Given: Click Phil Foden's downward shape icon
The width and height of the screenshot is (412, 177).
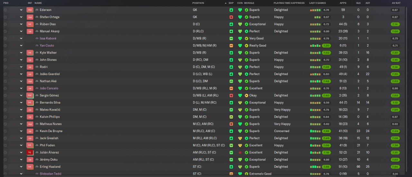Looking at the screenshot, I should click(231, 145).
